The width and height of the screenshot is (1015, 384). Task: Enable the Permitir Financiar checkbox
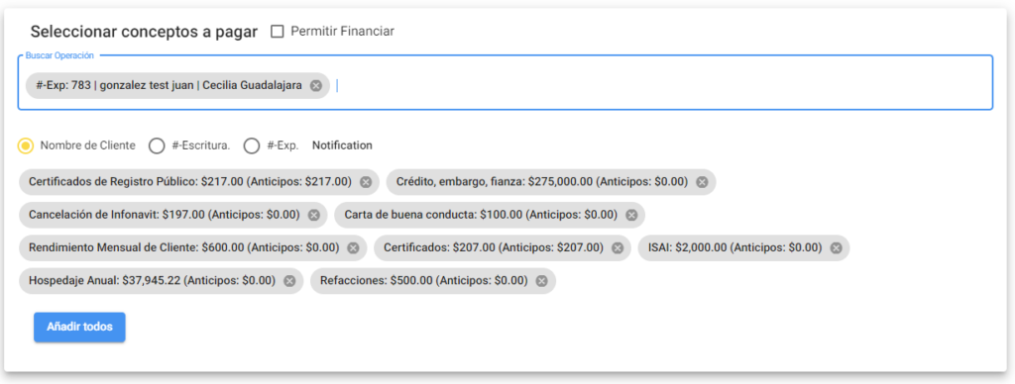pyautogui.click(x=278, y=31)
